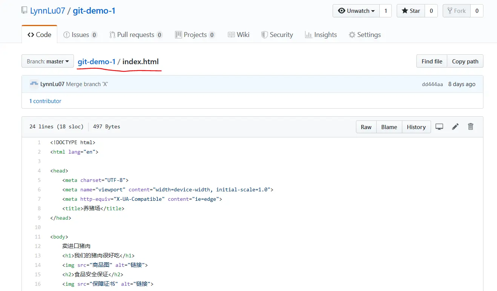This screenshot has width=497, height=291.
Task: Switch to the Issues tab
Action: tap(80, 35)
